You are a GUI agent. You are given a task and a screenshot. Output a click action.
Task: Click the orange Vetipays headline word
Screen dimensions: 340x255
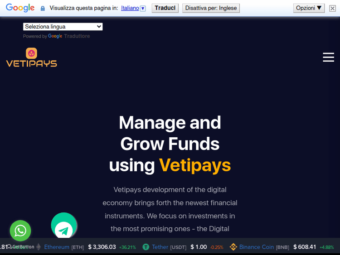[x=195, y=165]
